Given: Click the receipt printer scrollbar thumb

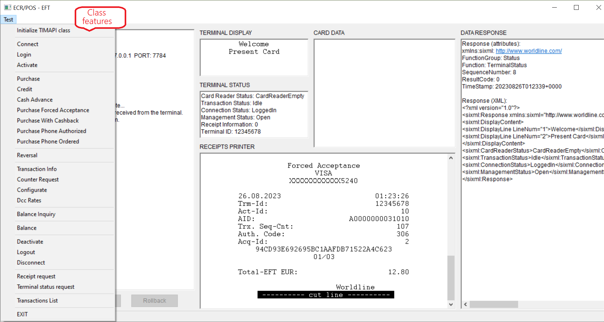Looking at the screenshot, I should (451, 277).
